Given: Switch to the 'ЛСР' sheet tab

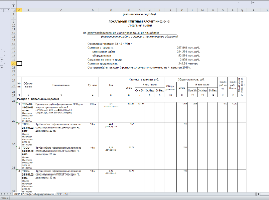Looking at the screenshot, I should coord(59,194).
